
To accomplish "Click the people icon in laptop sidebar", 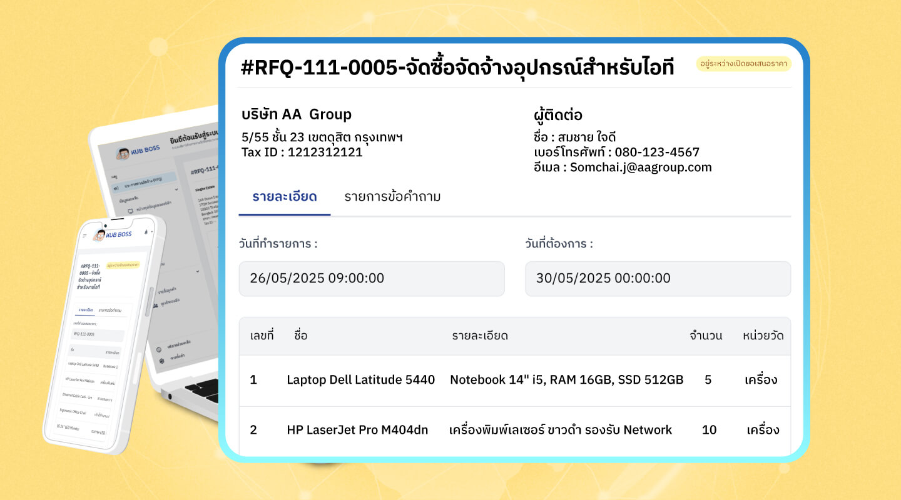I will [155, 304].
